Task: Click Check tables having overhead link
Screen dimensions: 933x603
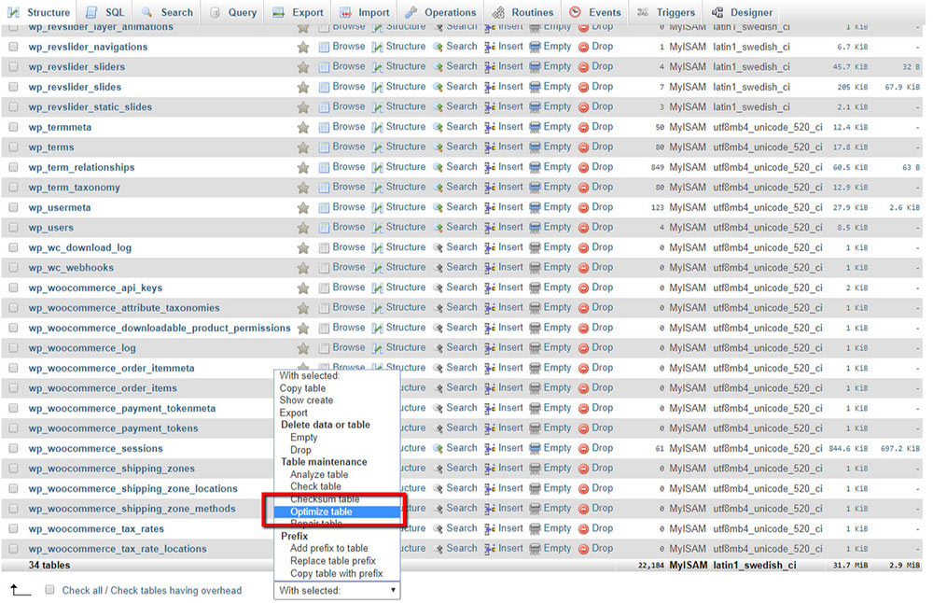Action: tap(176, 591)
